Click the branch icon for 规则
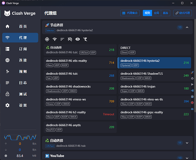196x160 pixels. click(x=7, y=71)
